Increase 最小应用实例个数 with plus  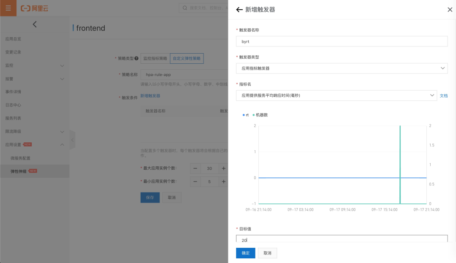[223, 182]
